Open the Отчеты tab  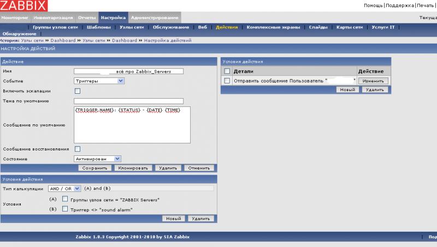pos(87,17)
